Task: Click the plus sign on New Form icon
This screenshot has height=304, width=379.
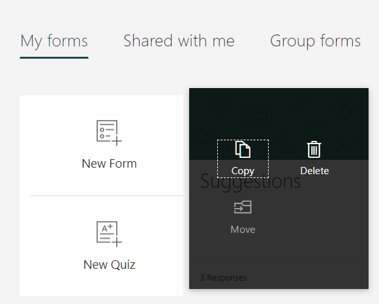Action: [117, 141]
